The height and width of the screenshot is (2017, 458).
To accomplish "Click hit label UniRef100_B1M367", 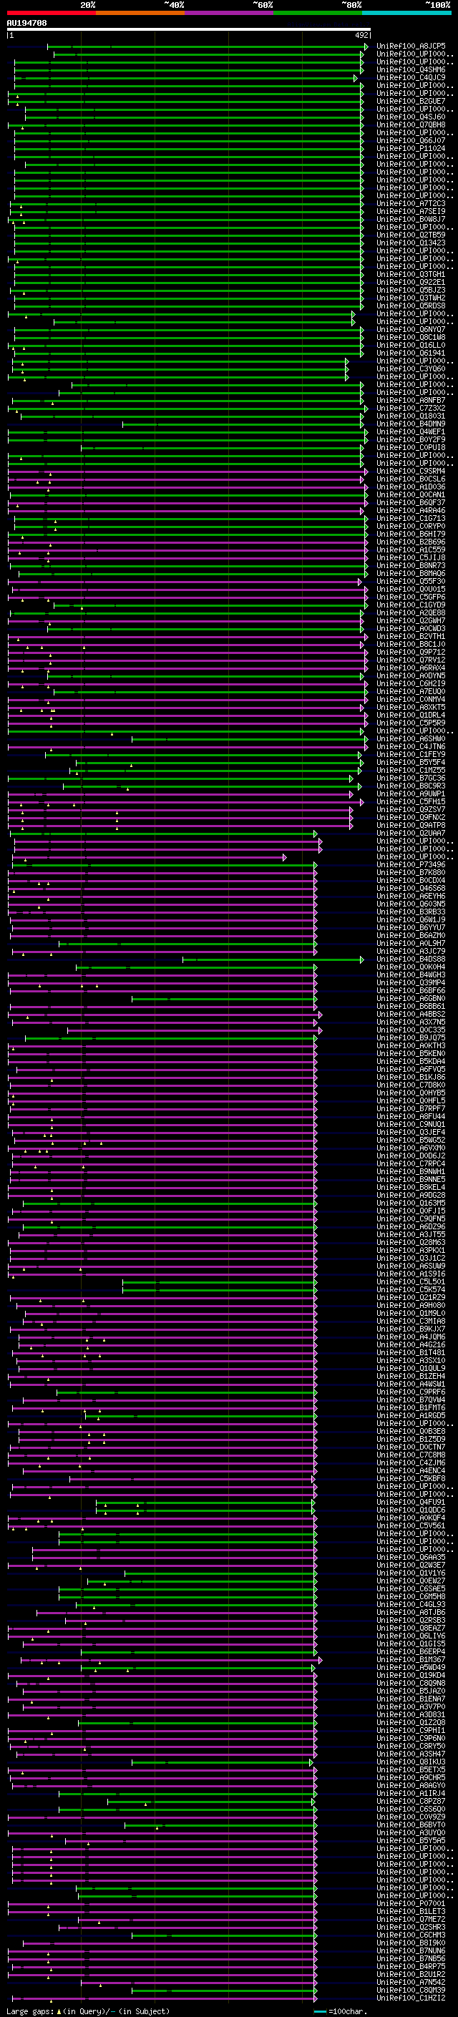I will pyautogui.click(x=411, y=1659).
